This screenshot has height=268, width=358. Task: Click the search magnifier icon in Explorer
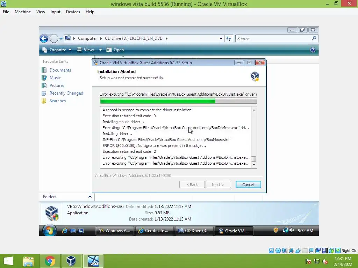pos(314,38)
